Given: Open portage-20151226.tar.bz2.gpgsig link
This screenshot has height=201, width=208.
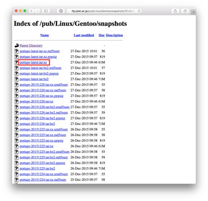Looking at the screenshot, I should point(42,118).
